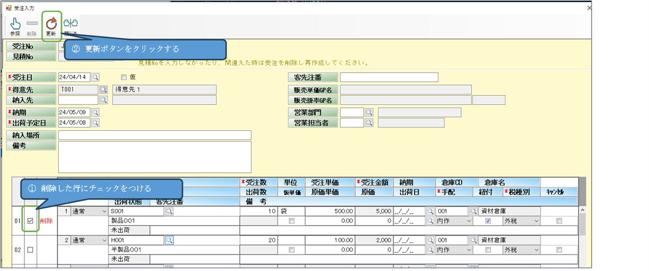The height and width of the screenshot is (271, 649).
Task: Click the 参照 (reference) hand icon
Action: coord(15,24)
